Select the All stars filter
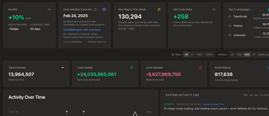 [x=186, y=55]
